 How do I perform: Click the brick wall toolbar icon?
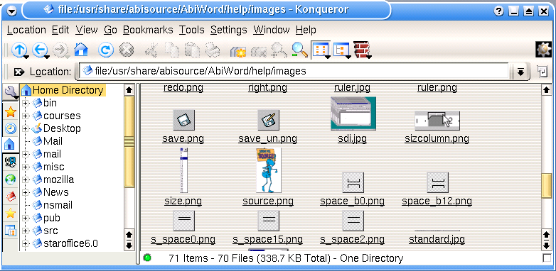[x=362, y=50]
